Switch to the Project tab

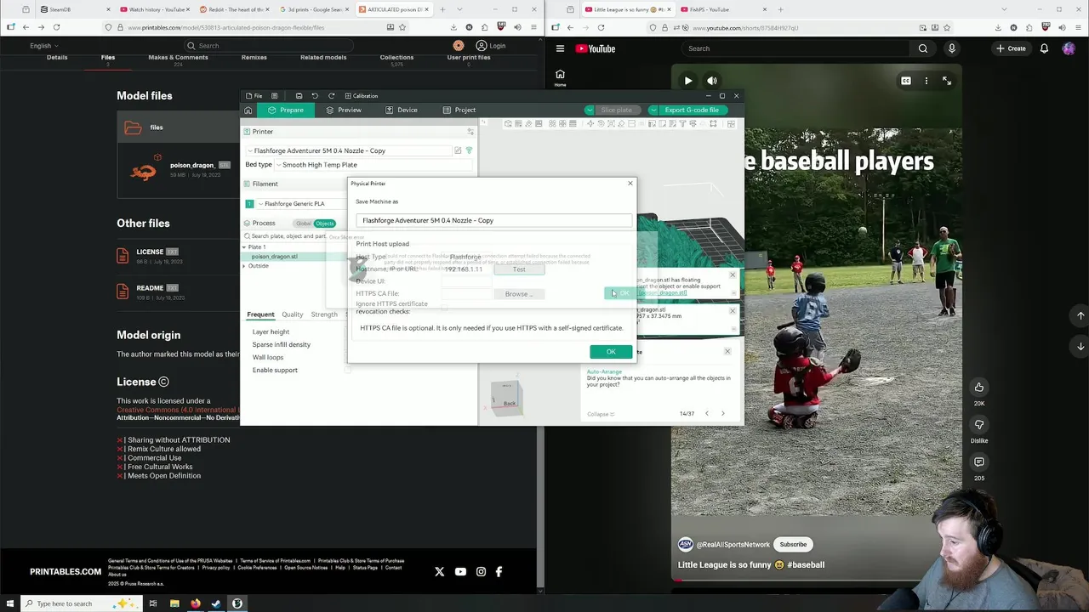(x=459, y=110)
